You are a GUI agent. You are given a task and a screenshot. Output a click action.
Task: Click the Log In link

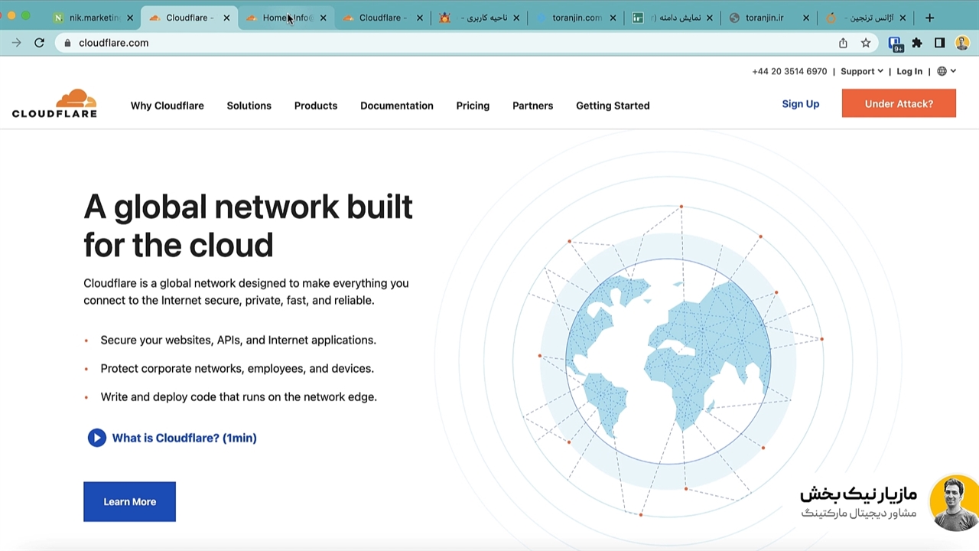pos(909,71)
